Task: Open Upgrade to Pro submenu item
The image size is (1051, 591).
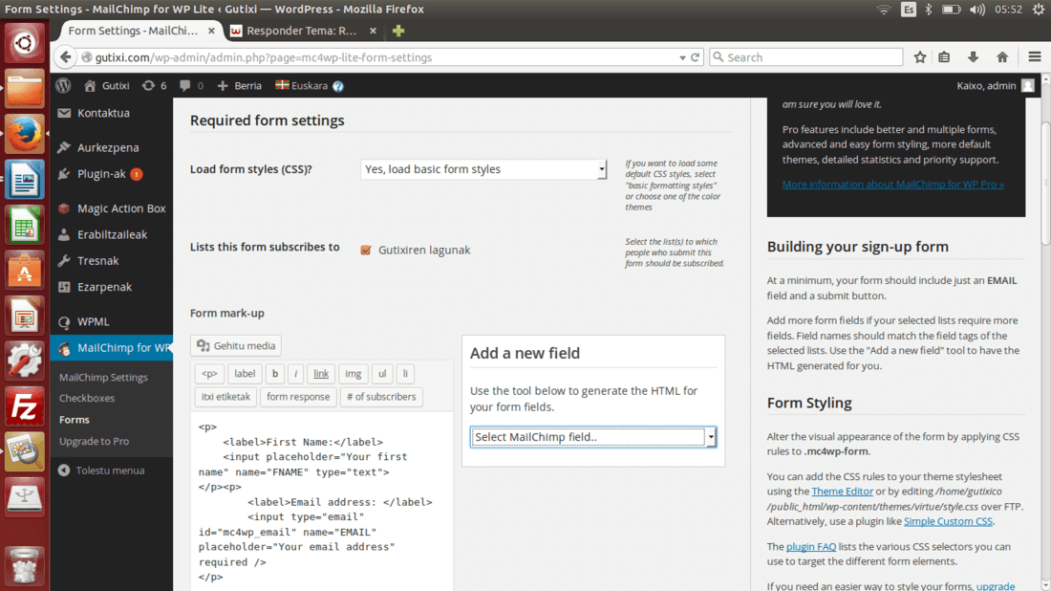Action: pyautogui.click(x=94, y=441)
